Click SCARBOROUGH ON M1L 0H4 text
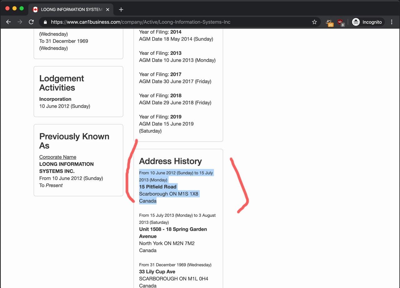 point(173,279)
